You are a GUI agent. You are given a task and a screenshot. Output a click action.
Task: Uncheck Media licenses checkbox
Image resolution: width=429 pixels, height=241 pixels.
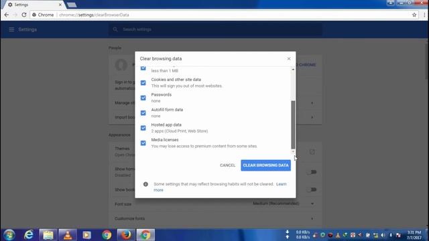[143, 143]
